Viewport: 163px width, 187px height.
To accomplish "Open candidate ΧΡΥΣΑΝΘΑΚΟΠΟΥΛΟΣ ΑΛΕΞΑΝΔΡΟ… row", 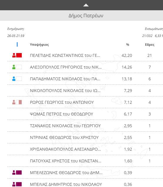I will click(x=85, y=149).
